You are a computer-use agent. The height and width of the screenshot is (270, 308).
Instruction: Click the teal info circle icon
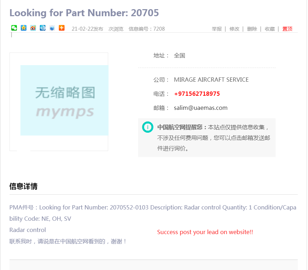click(x=147, y=127)
